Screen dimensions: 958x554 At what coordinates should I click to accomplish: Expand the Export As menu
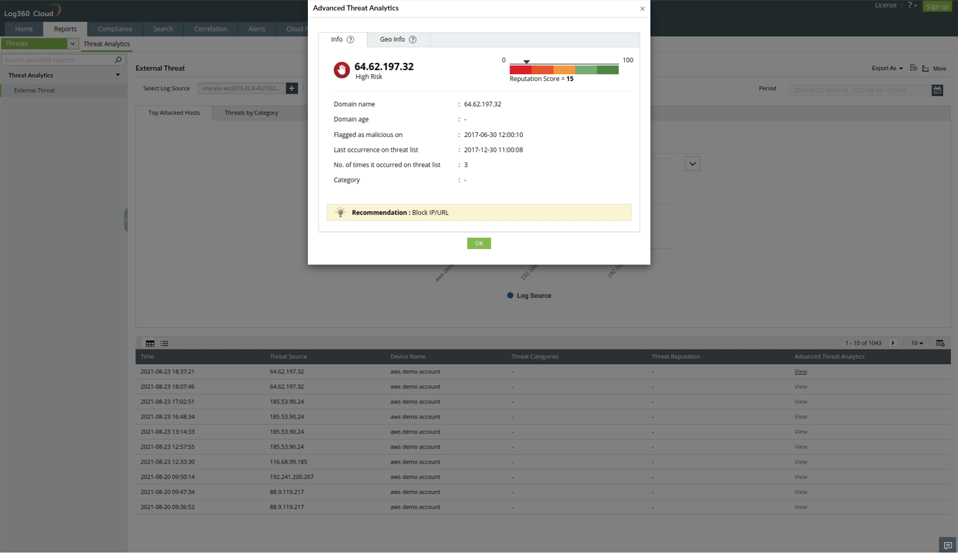pyautogui.click(x=887, y=69)
